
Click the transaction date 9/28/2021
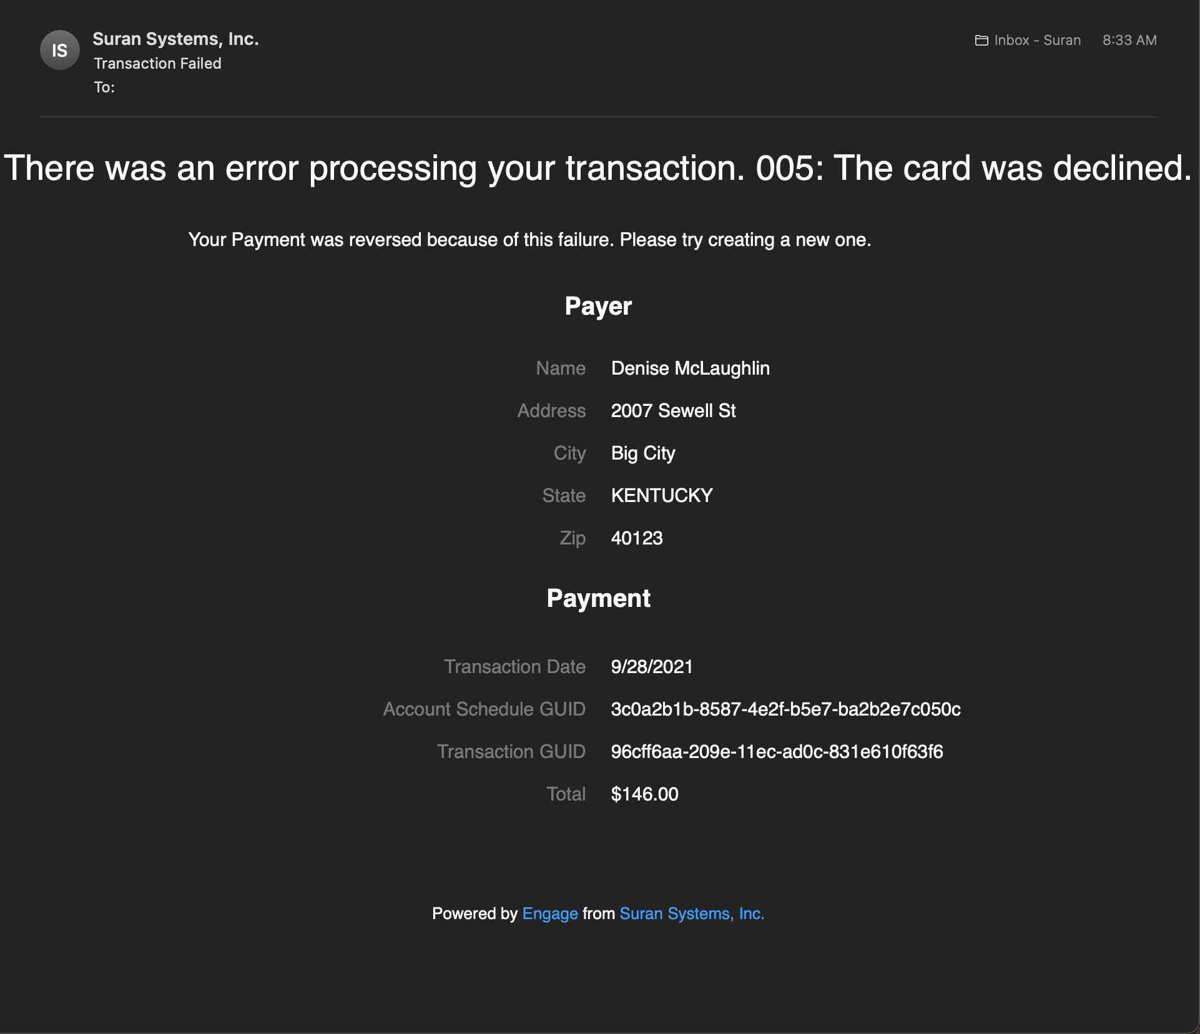pyautogui.click(x=651, y=667)
